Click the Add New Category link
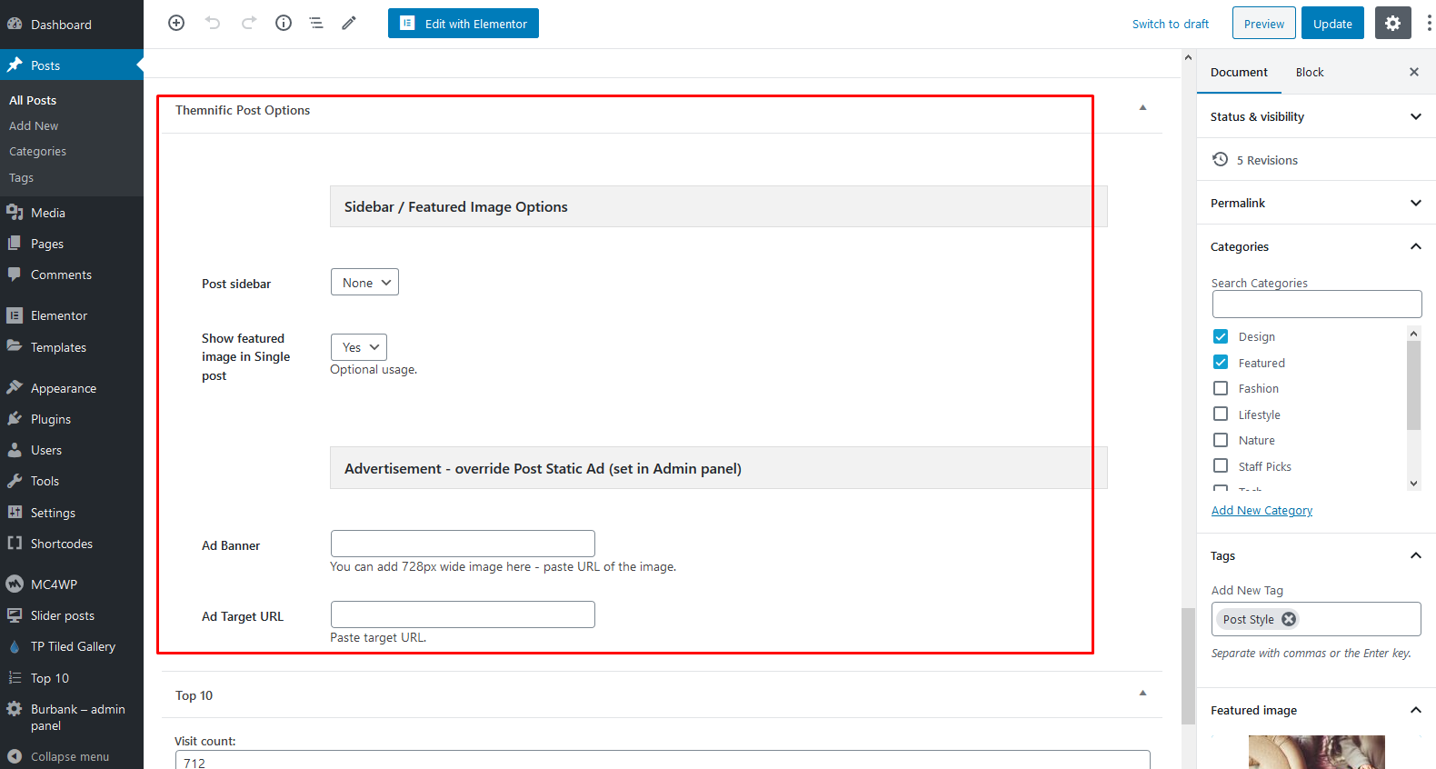 [1261, 511]
